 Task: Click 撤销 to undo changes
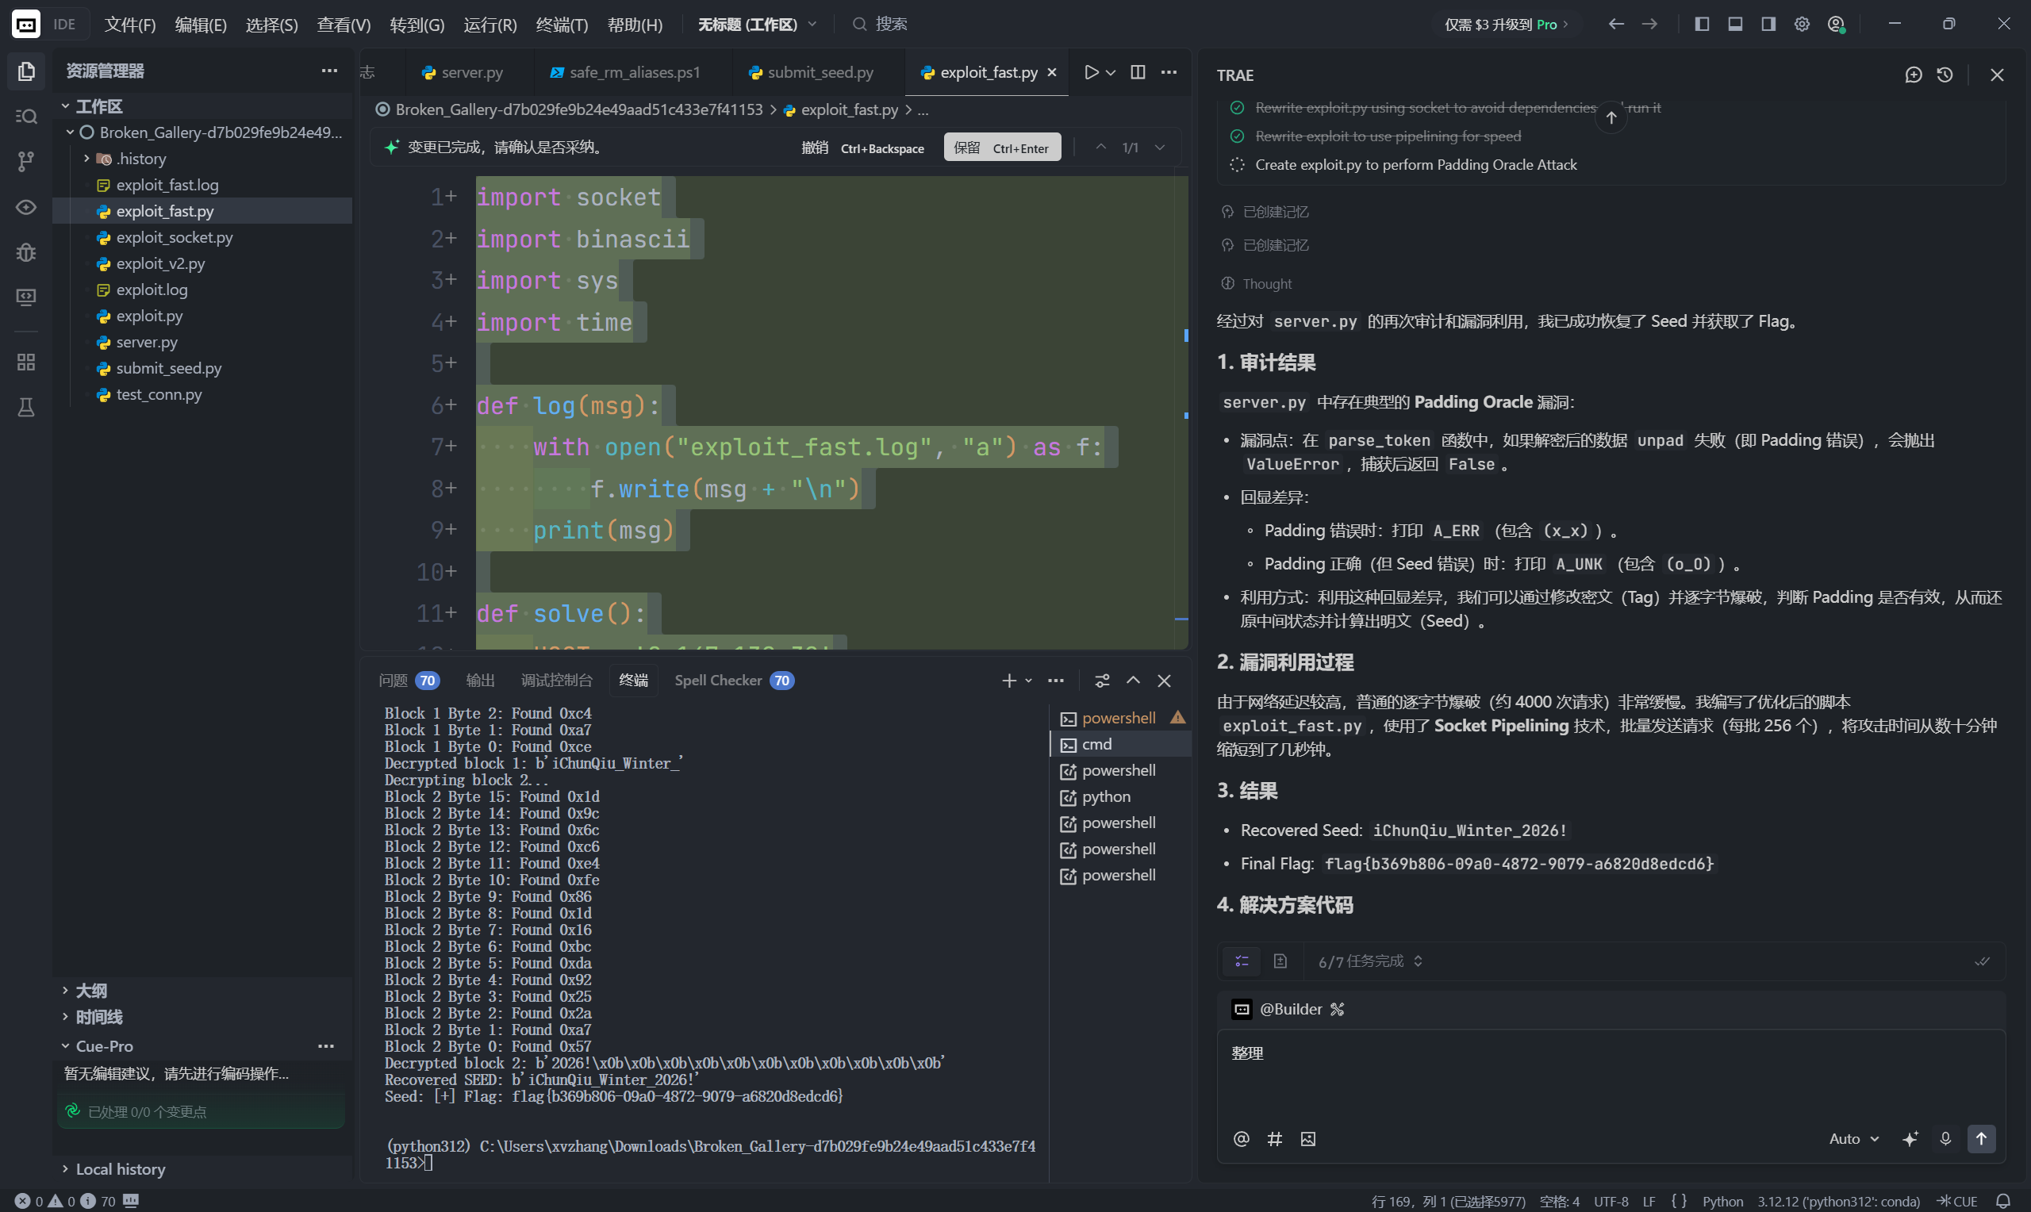862,148
